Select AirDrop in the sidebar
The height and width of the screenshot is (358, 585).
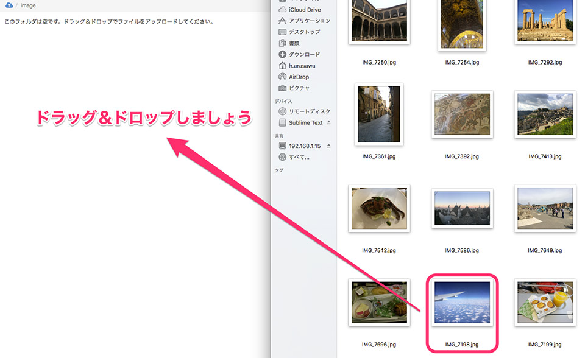point(294,77)
